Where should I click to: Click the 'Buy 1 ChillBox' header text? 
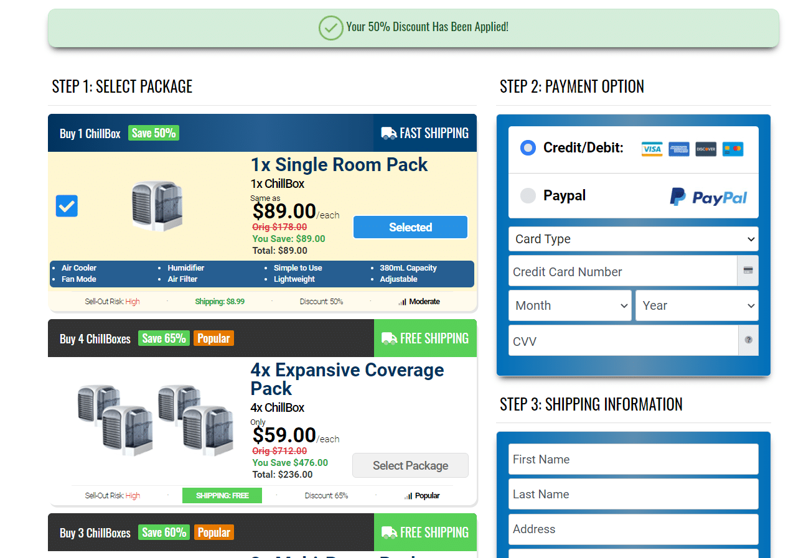pyautogui.click(x=90, y=134)
